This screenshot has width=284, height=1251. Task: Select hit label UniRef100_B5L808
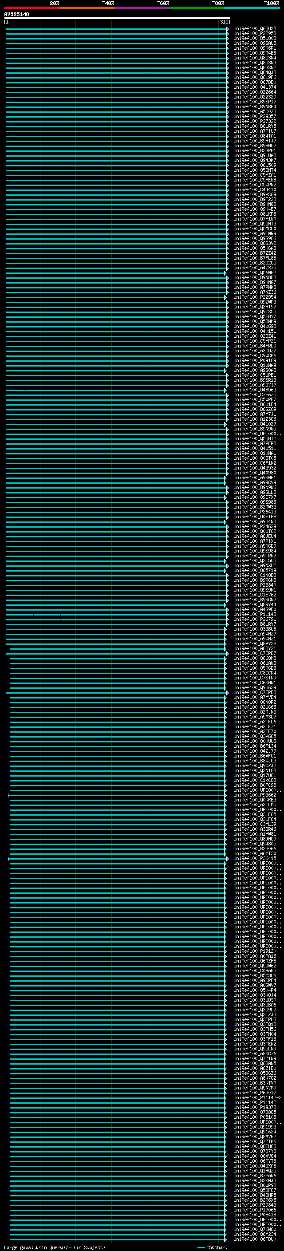[x=255, y=38]
